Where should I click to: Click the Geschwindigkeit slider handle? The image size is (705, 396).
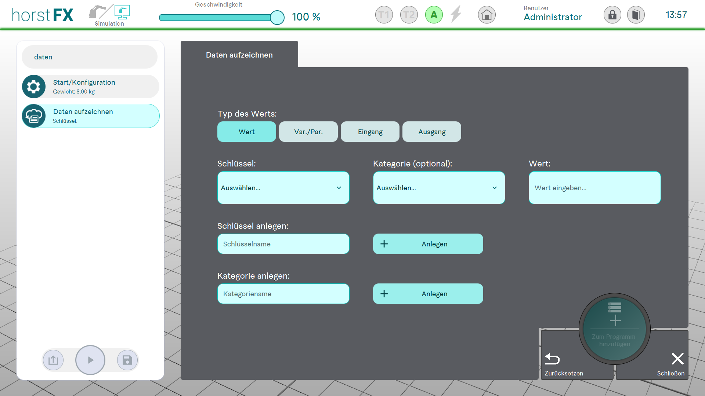point(277,17)
